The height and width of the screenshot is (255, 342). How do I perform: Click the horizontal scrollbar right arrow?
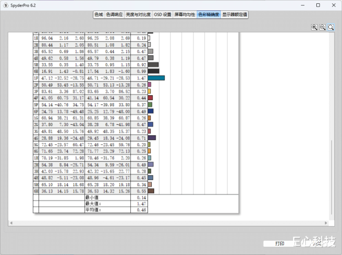click(x=326, y=223)
